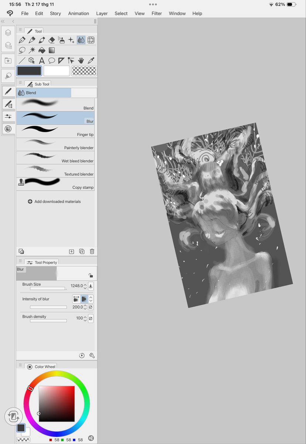Select the Eraser tool

coord(51,40)
